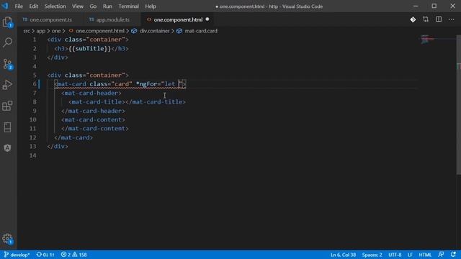Click the ts file icon on one.component.ts tab
Viewport: 461px width, 259px height.
click(25, 19)
